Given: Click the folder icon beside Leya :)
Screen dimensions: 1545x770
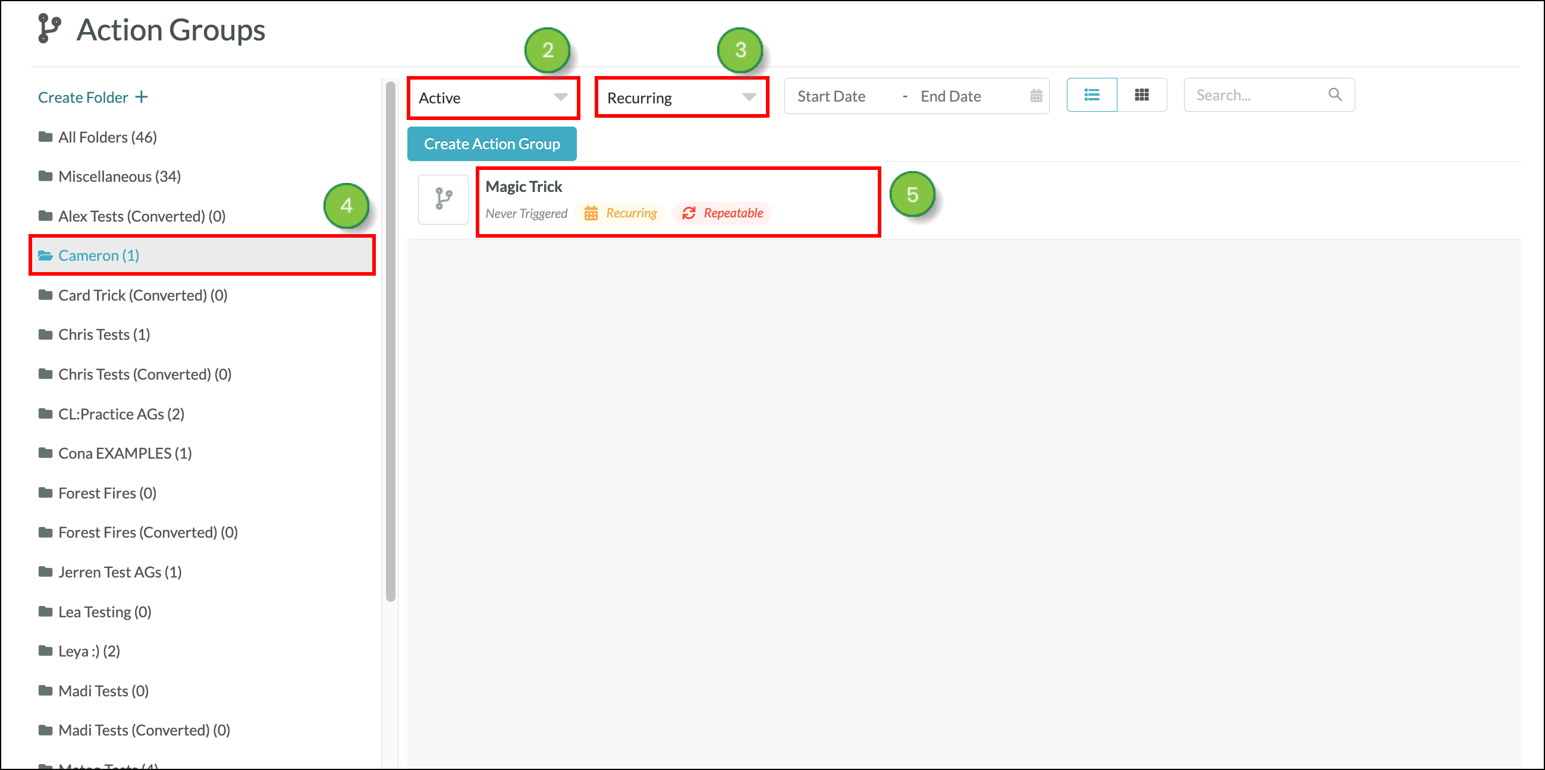Looking at the screenshot, I should click(45, 650).
